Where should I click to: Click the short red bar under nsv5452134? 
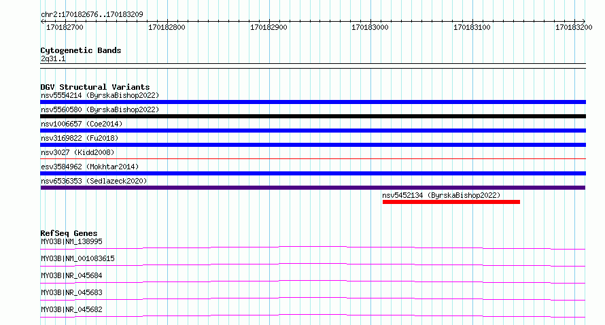click(x=451, y=202)
